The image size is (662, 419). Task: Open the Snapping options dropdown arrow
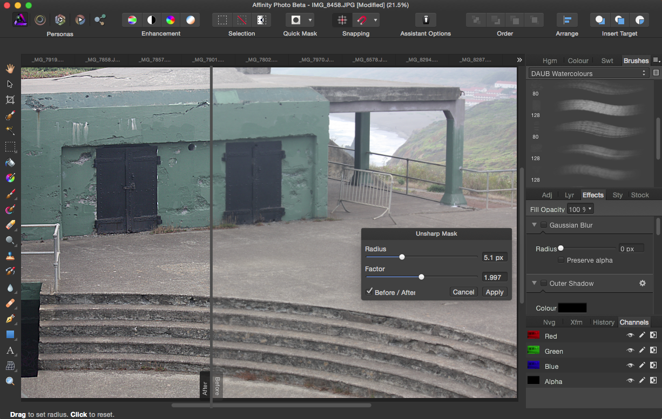pyautogui.click(x=375, y=20)
